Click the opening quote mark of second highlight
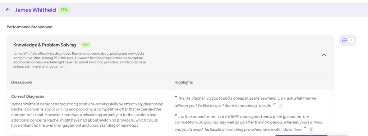This screenshot has height=136, width=368. point(176,115)
